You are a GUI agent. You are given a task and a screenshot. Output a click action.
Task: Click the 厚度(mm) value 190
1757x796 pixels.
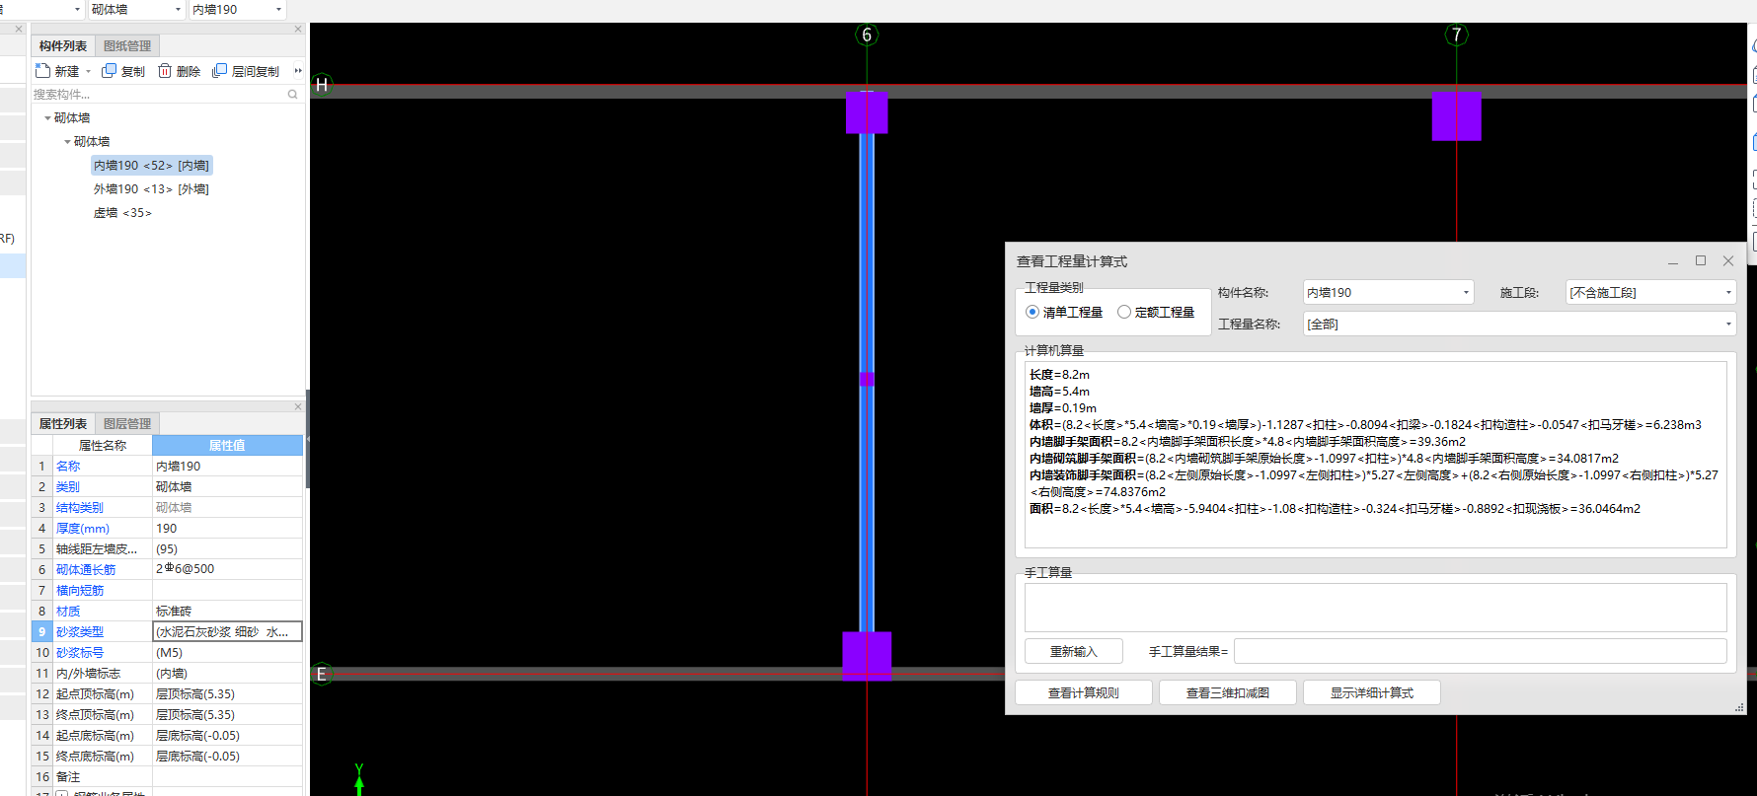[x=227, y=528]
